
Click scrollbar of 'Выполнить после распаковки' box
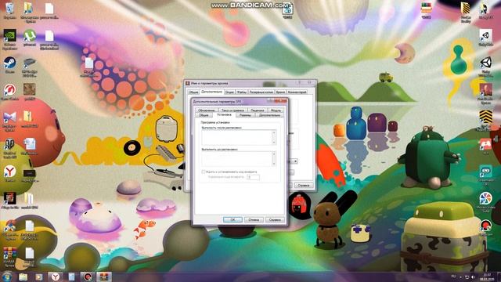(x=274, y=138)
